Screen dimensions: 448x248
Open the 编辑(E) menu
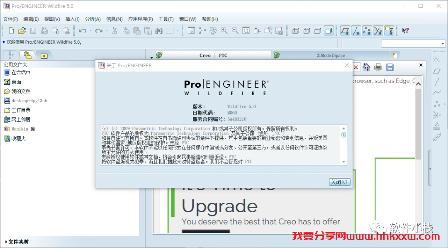31,19
